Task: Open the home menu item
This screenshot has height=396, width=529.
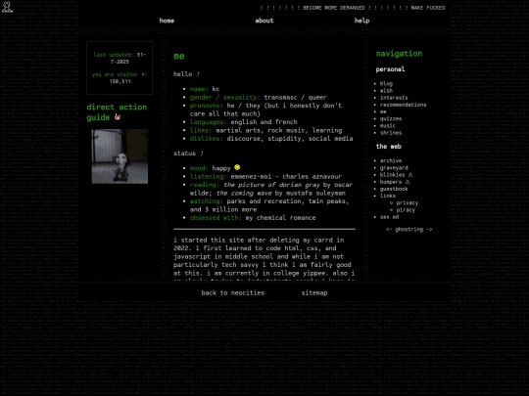Action: (167, 21)
